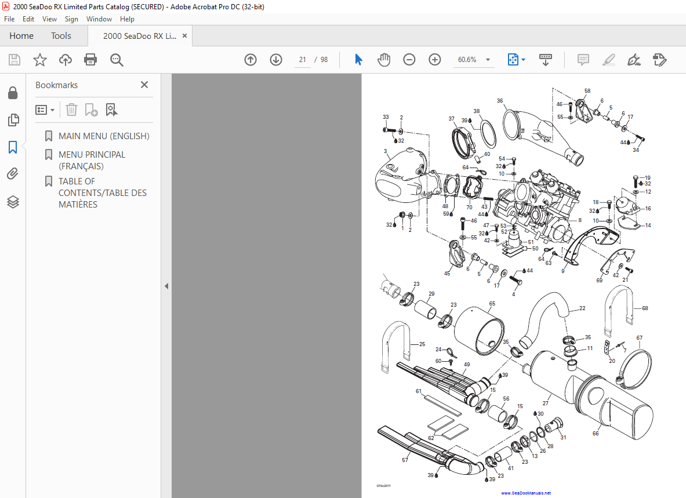Open the Edit menu
Viewport: 686px width, 498px height.
tap(28, 19)
